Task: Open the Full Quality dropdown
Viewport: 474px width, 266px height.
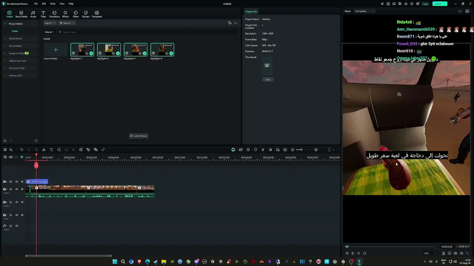Action: click(x=365, y=11)
